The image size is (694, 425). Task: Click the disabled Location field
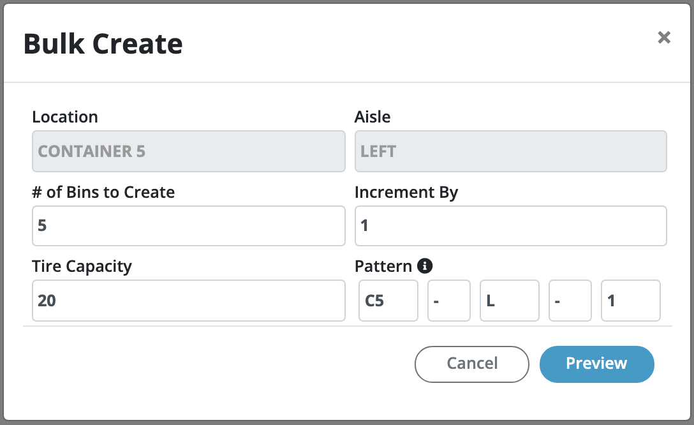(188, 151)
